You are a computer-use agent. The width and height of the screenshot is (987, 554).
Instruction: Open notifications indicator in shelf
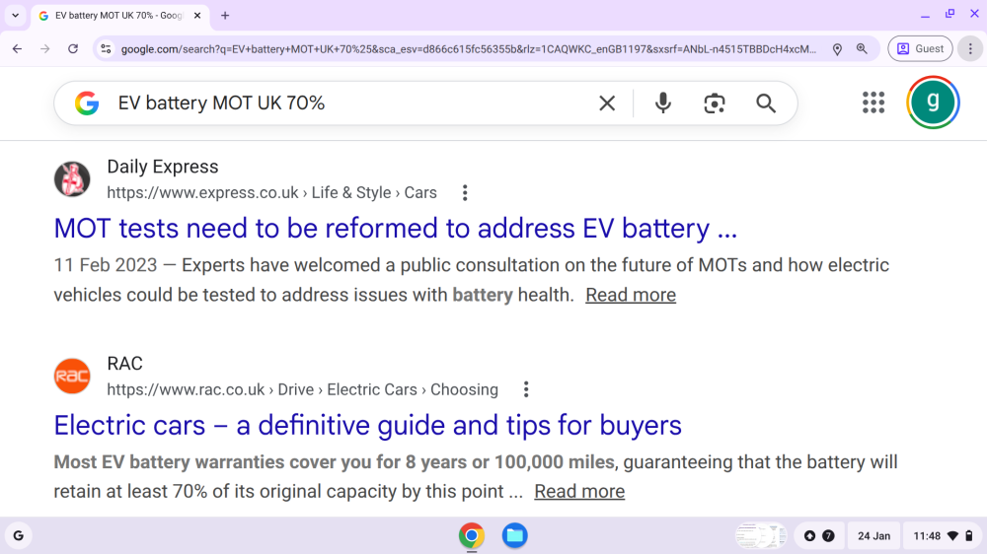pyautogui.click(x=819, y=536)
